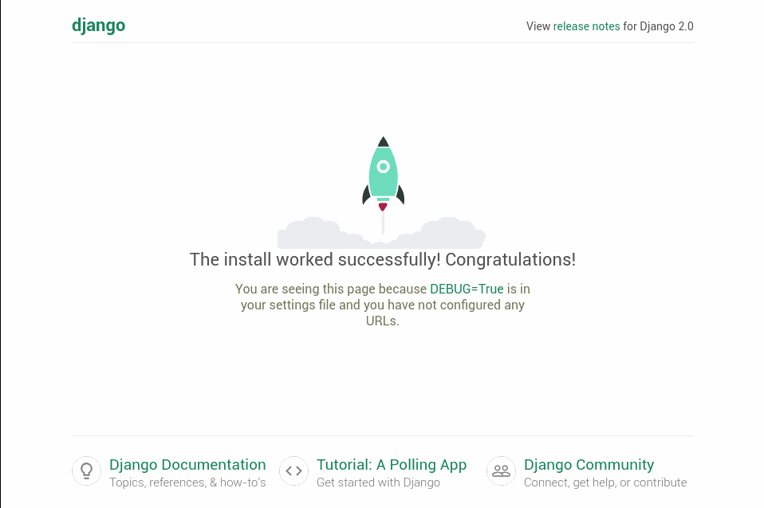This screenshot has height=508, width=764.
Task: Open the Django Documentation link
Action: coord(187,465)
